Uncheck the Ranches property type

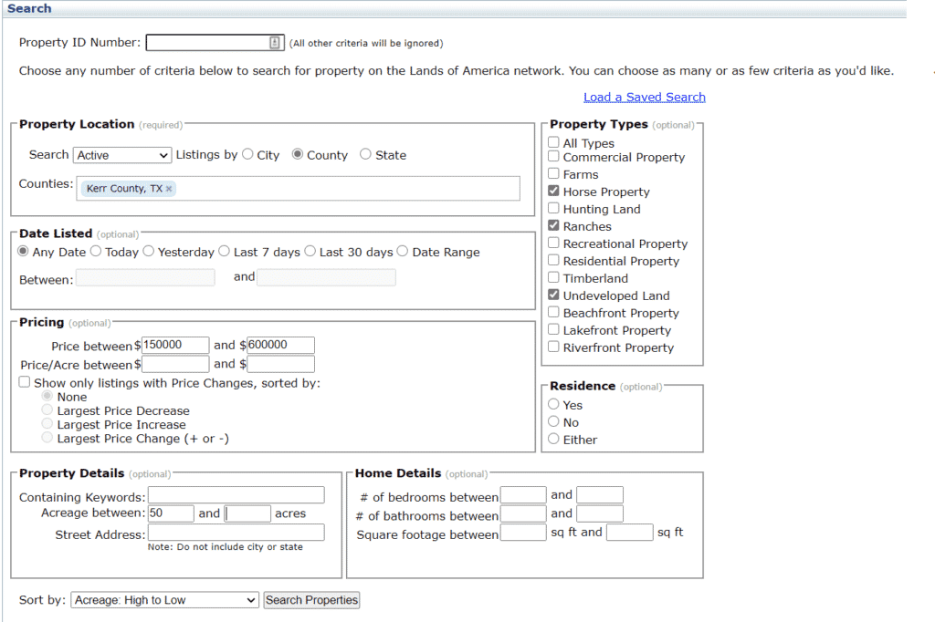[553, 226]
